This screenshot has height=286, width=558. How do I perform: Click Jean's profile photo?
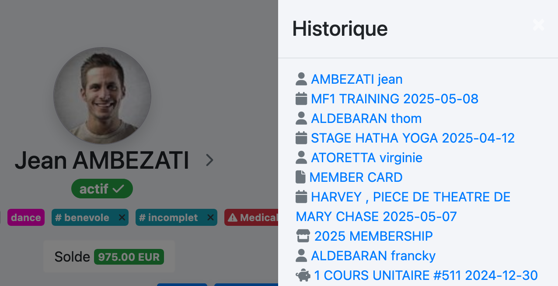click(x=102, y=96)
